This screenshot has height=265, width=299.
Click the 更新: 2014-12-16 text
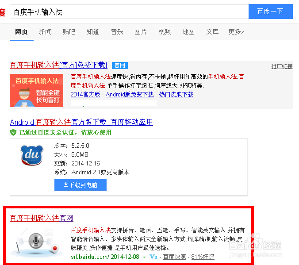[77, 164]
